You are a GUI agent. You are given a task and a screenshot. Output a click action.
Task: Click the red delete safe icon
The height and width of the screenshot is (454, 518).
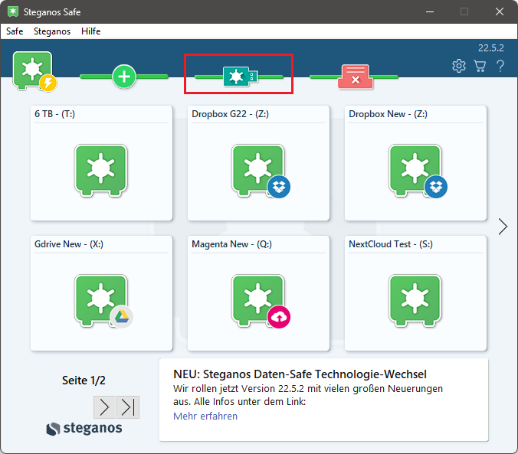pos(354,76)
